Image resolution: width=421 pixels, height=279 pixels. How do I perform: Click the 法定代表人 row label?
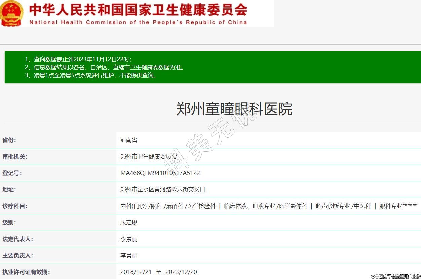[17, 239]
